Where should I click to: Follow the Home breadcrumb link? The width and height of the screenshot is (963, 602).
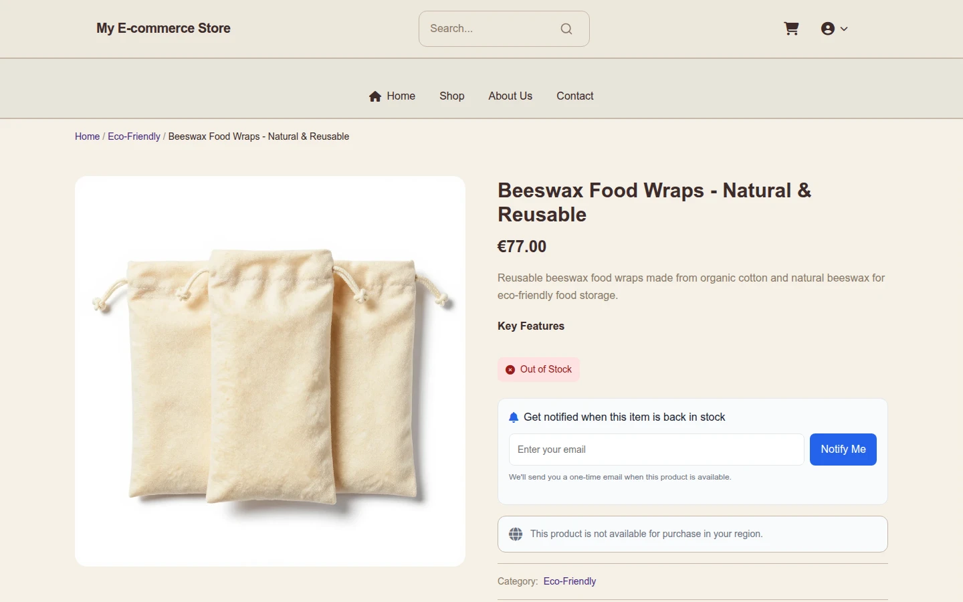pos(87,136)
